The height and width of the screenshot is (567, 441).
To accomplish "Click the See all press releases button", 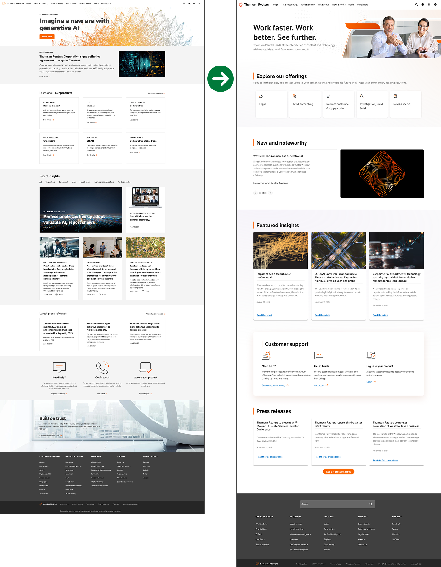I will pyautogui.click(x=339, y=472).
